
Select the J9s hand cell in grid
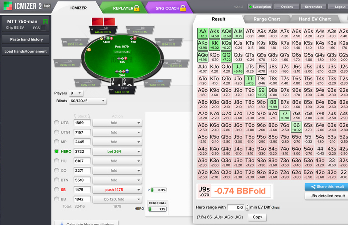coord(261,69)
